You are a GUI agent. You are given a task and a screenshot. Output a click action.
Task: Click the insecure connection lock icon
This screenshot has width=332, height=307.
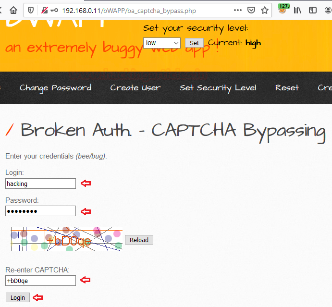click(44, 10)
